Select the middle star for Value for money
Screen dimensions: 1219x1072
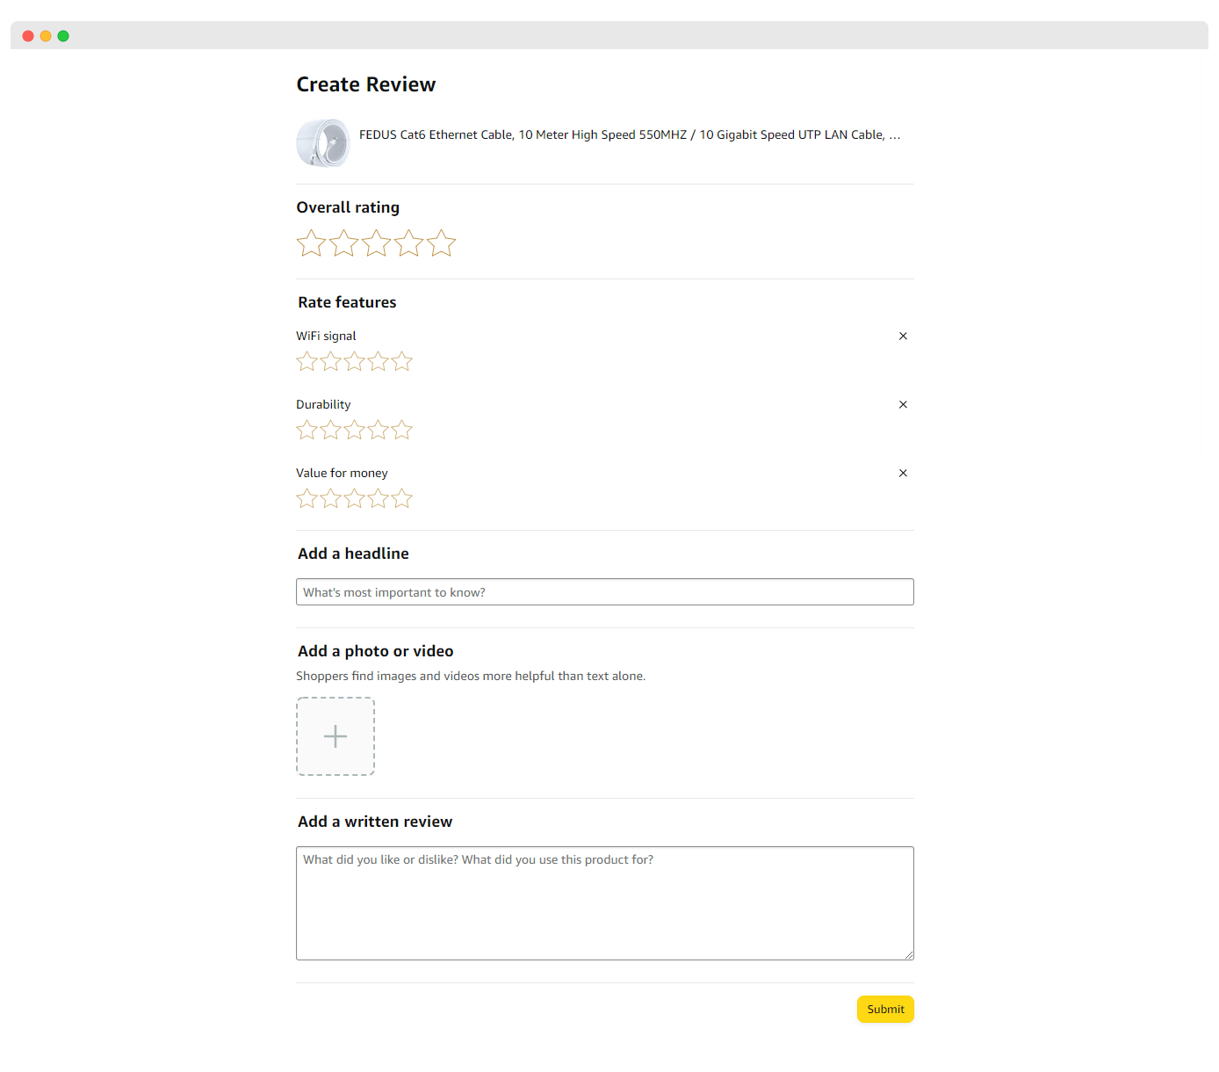(354, 498)
